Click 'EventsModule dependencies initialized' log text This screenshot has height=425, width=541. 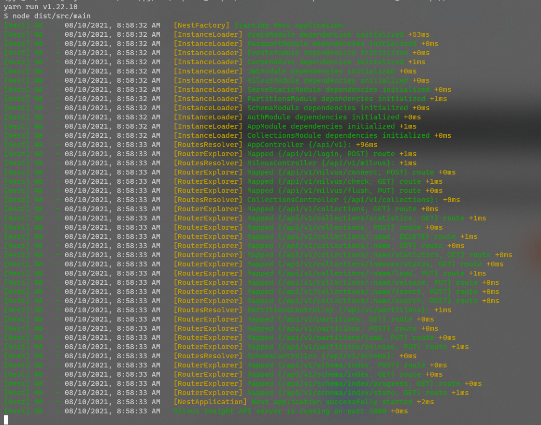[x=327, y=53]
